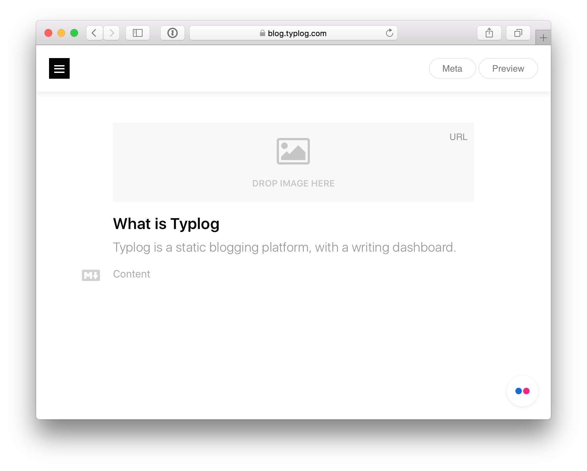Edit the title What is Typlog
This screenshot has width=587, height=471.
(x=166, y=224)
